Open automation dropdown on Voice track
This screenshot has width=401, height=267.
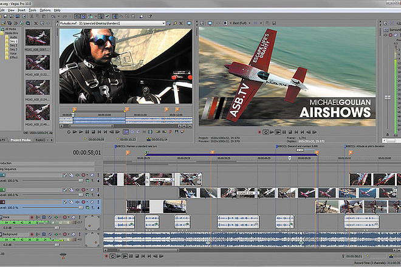click(x=69, y=217)
